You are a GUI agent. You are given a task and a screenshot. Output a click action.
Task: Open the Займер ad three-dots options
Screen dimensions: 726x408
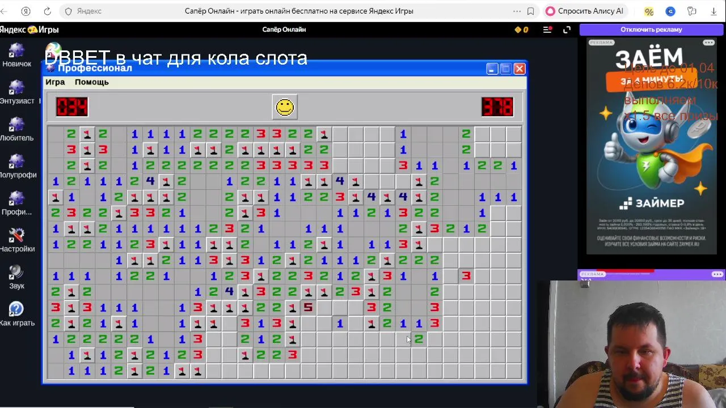point(709,42)
